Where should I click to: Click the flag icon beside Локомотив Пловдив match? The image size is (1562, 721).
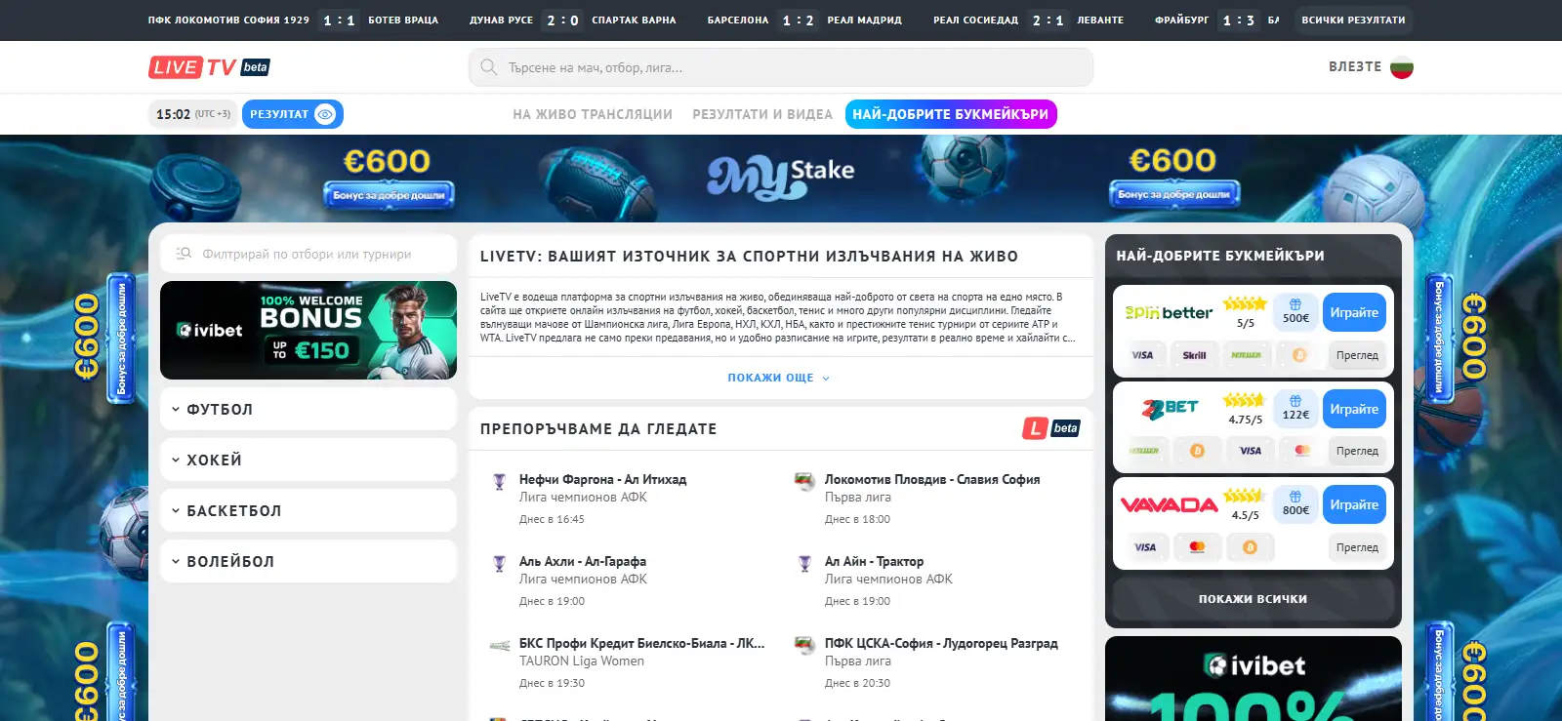[804, 481]
